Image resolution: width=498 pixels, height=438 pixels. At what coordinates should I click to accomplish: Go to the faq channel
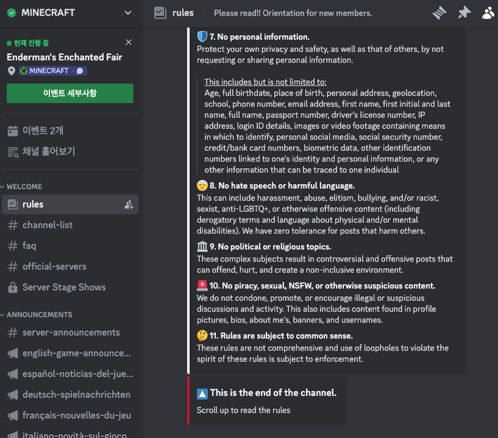(x=70, y=246)
